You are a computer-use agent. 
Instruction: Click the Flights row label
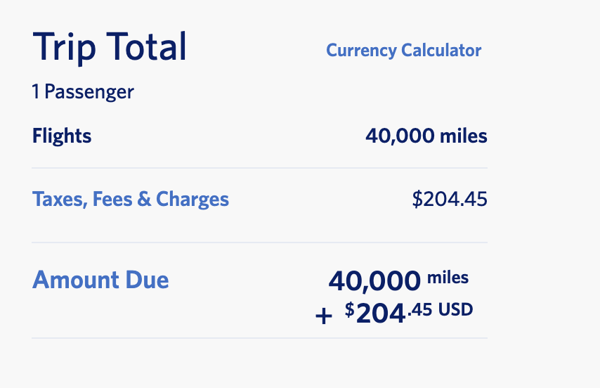[62, 136]
